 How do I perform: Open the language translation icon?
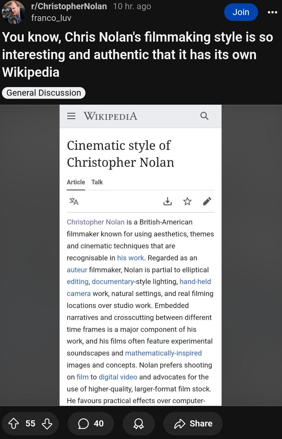click(74, 201)
